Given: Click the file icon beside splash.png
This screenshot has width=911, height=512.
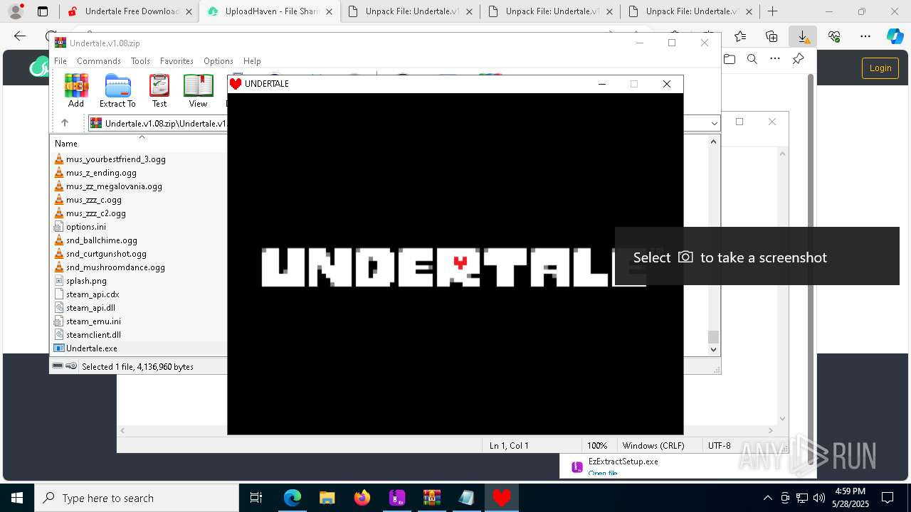Looking at the screenshot, I should 59,281.
